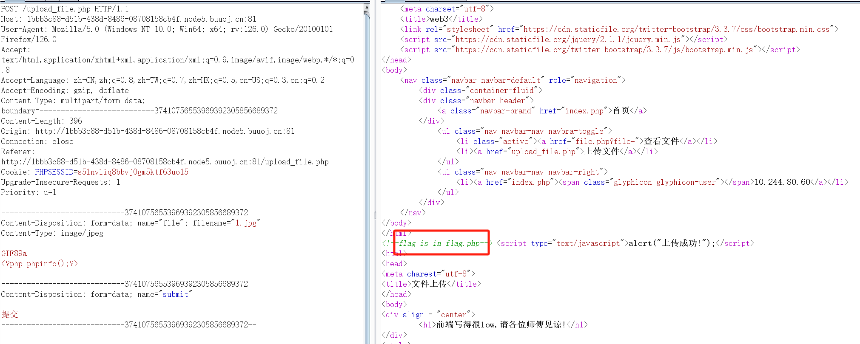860x344 pixels.
Task: Click the Accept-Language header line
Action: pyautogui.click(x=162, y=80)
